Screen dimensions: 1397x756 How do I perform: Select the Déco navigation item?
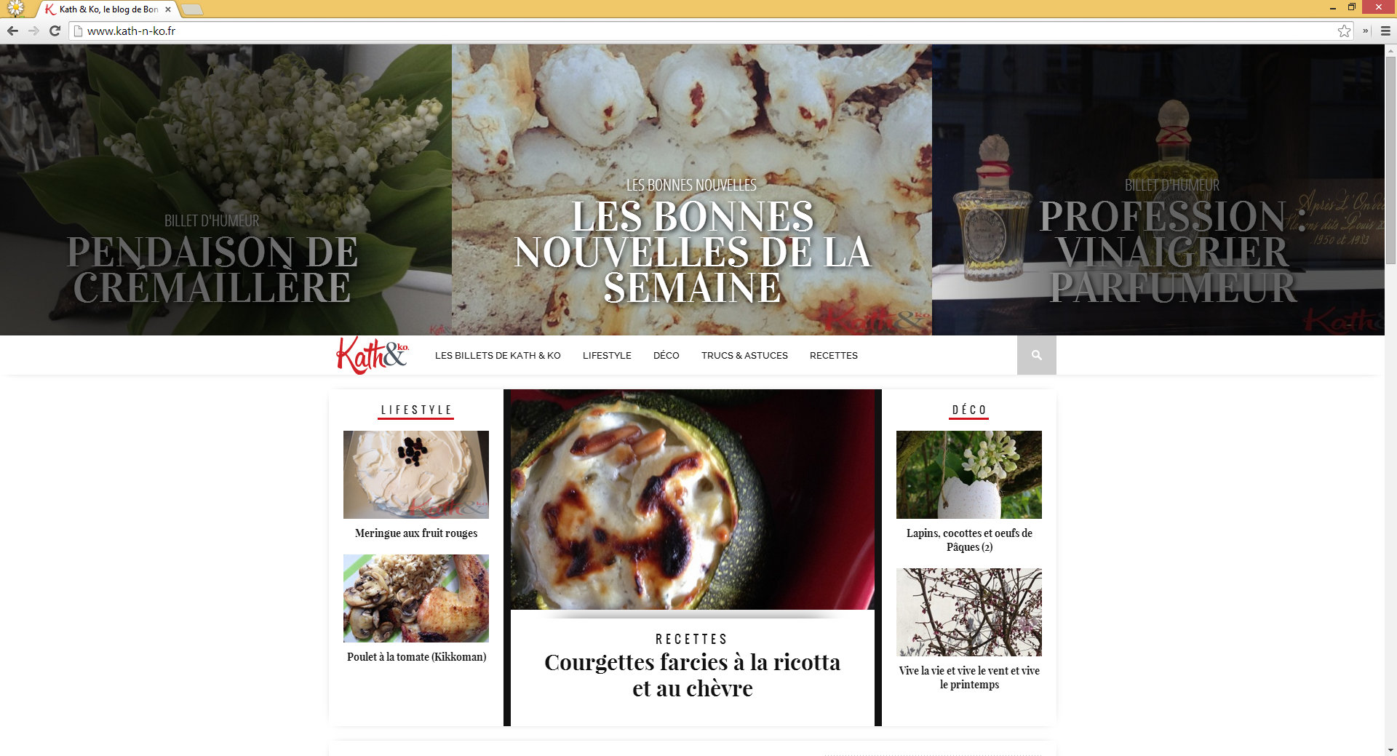[666, 355]
